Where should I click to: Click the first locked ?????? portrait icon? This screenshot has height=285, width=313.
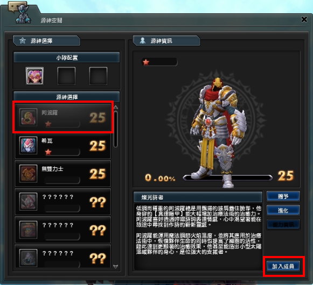point(28,202)
